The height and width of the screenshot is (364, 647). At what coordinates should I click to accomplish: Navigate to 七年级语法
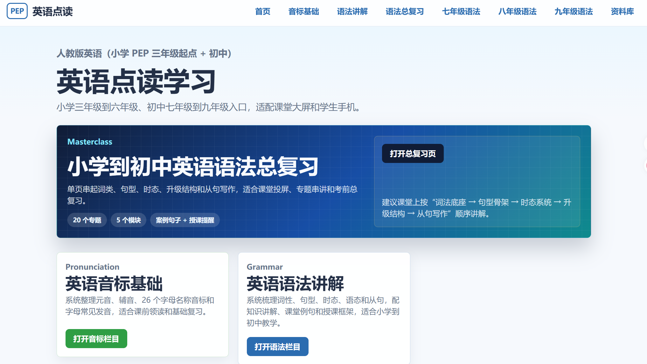(461, 11)
